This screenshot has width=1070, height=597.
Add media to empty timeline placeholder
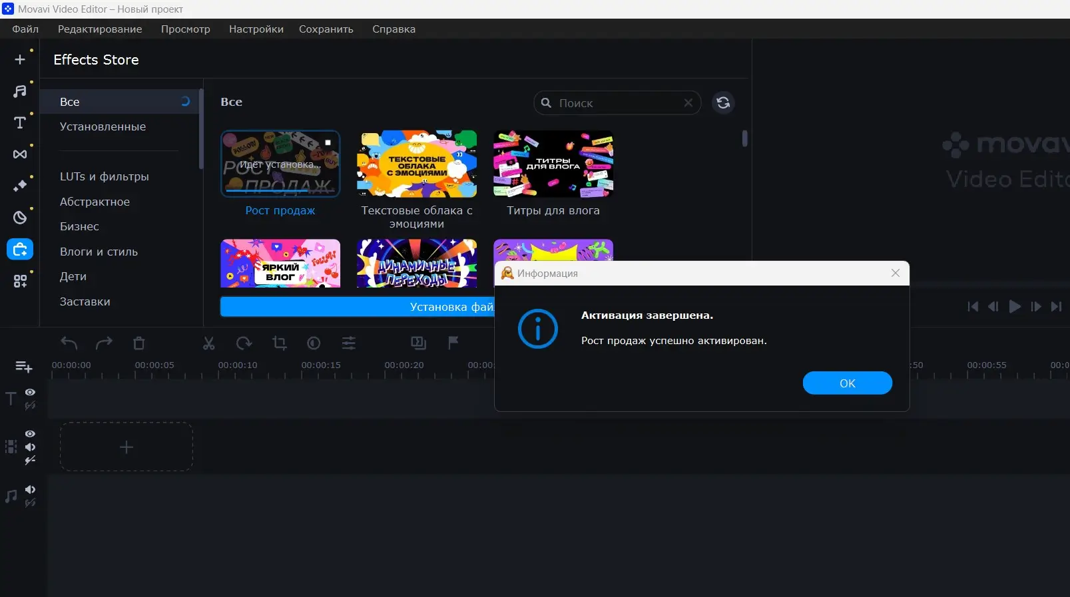pyautogui.click(x=127, y=447)
